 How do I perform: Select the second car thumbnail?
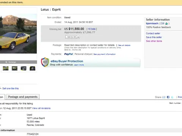(14, 68)
